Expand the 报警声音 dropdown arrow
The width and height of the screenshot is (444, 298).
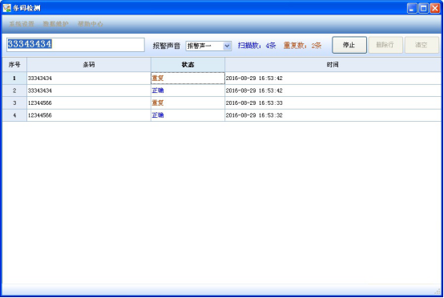click(x=227, y=46)
